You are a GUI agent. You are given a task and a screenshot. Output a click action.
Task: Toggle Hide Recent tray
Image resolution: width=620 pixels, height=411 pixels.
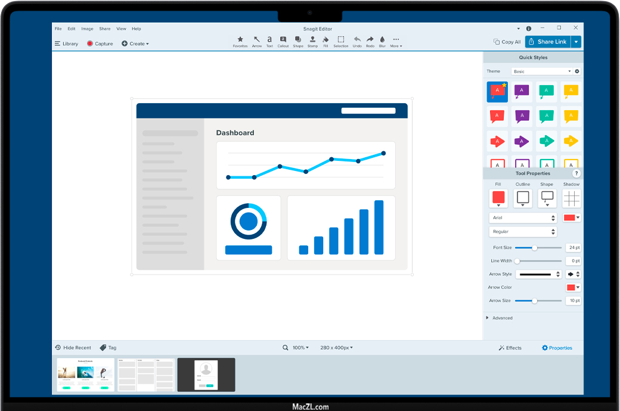pyautogui.click(x=73, y=348)
